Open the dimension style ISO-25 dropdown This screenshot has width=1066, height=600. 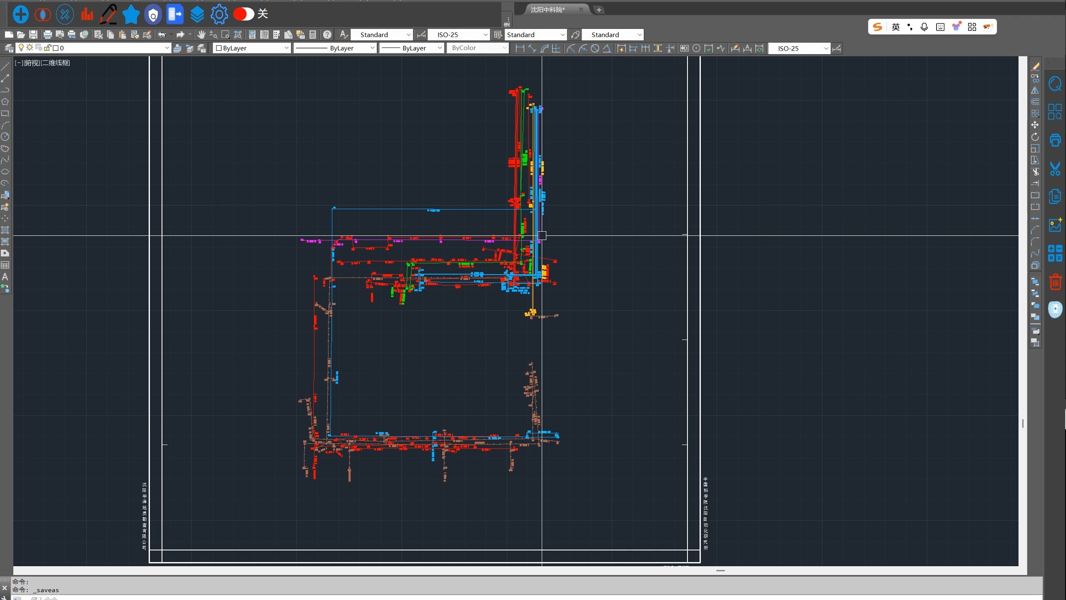[x=458, y=35]
